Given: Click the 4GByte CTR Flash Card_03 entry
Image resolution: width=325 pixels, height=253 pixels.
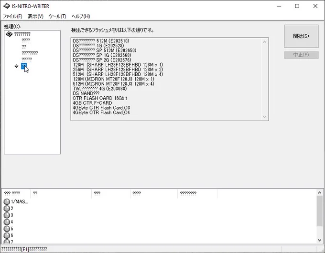Looking at the screenshot, I should 101,108.
